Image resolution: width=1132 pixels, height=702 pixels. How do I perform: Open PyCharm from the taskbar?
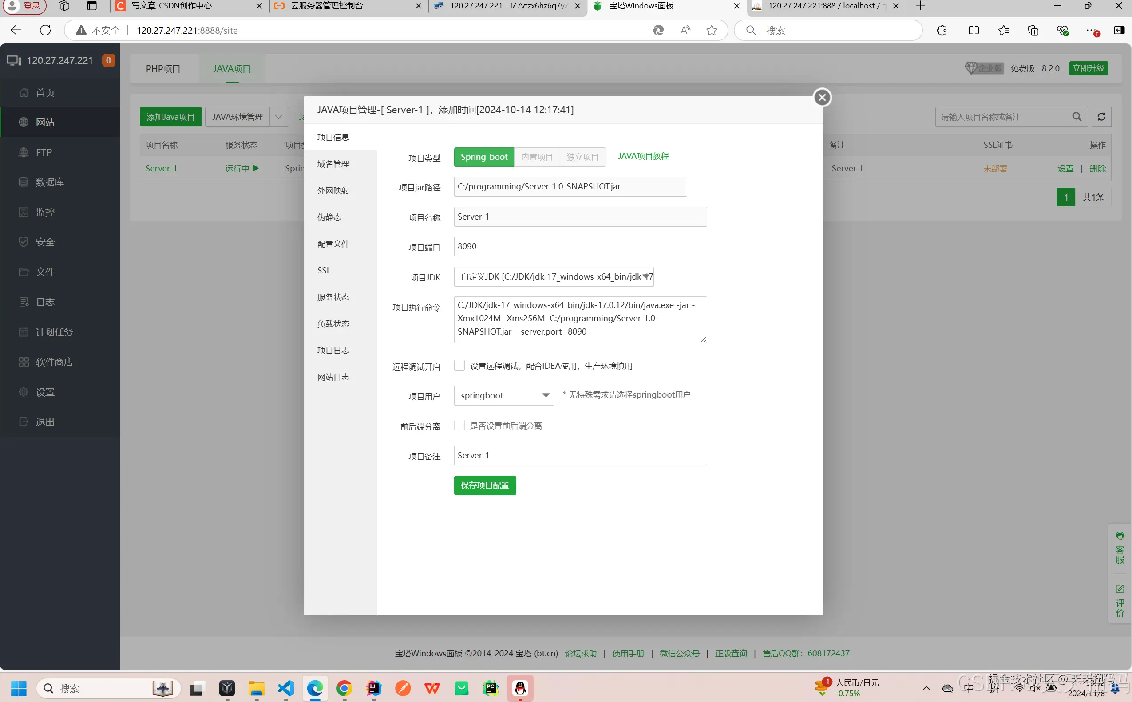tap(491, 688)
